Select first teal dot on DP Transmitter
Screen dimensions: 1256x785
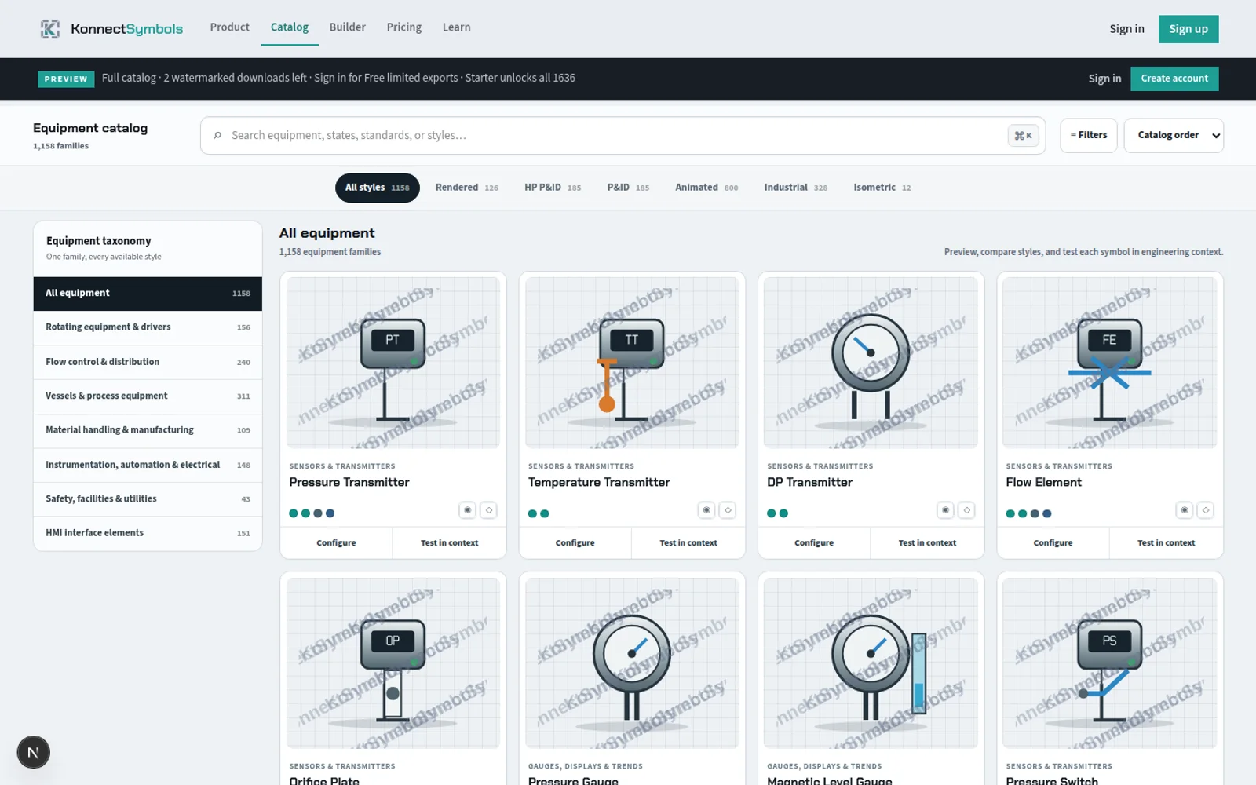point(772,513)
